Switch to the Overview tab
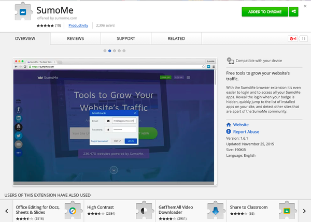This screenshot has height=222, width=311. (25, 38)
